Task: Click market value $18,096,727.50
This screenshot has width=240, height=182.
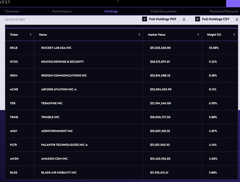Action: pyautogui.click(x=160, y=117)
